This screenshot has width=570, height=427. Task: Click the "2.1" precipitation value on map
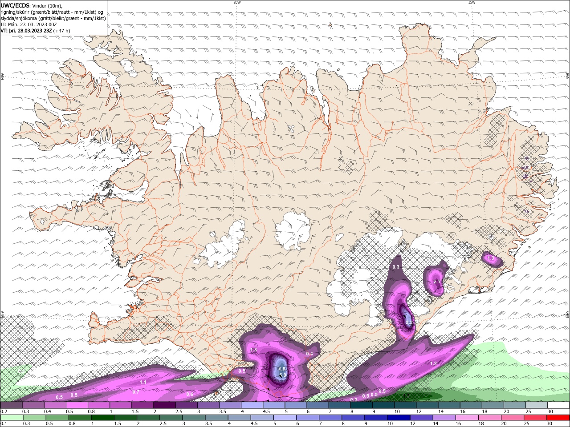[437, 282]
